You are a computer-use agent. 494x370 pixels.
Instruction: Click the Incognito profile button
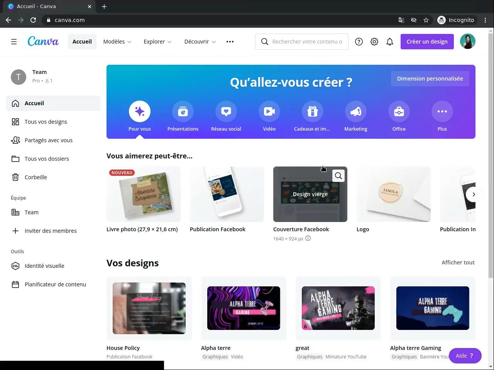(x=456, y=20)
